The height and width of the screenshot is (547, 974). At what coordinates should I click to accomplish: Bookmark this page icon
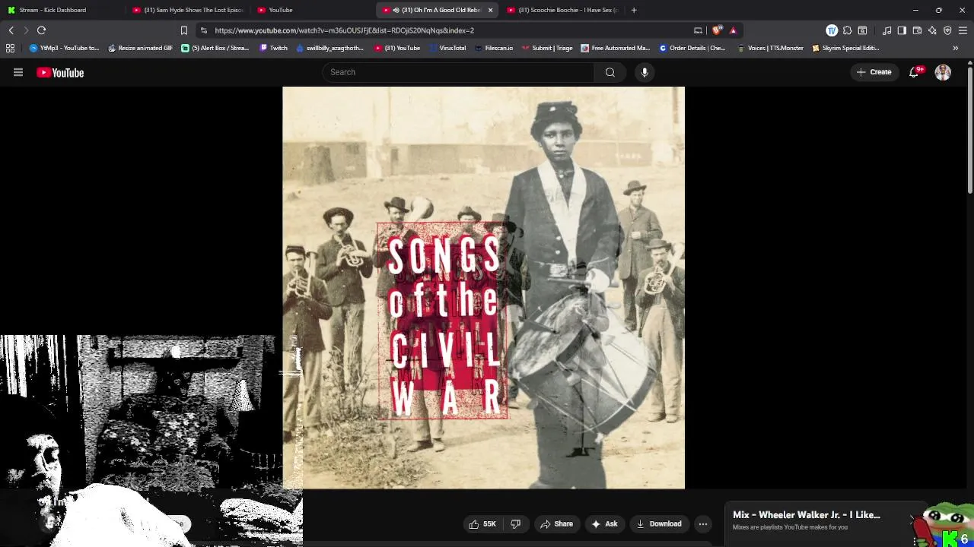pyautogui.click(x=183, y=30)
